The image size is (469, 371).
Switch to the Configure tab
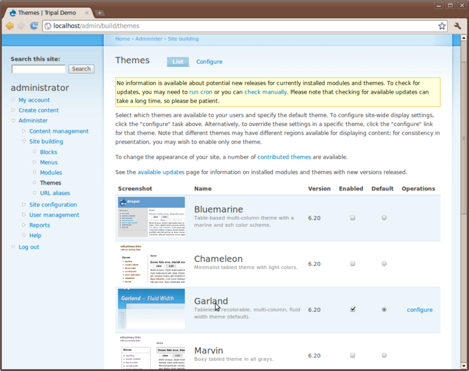209,62
